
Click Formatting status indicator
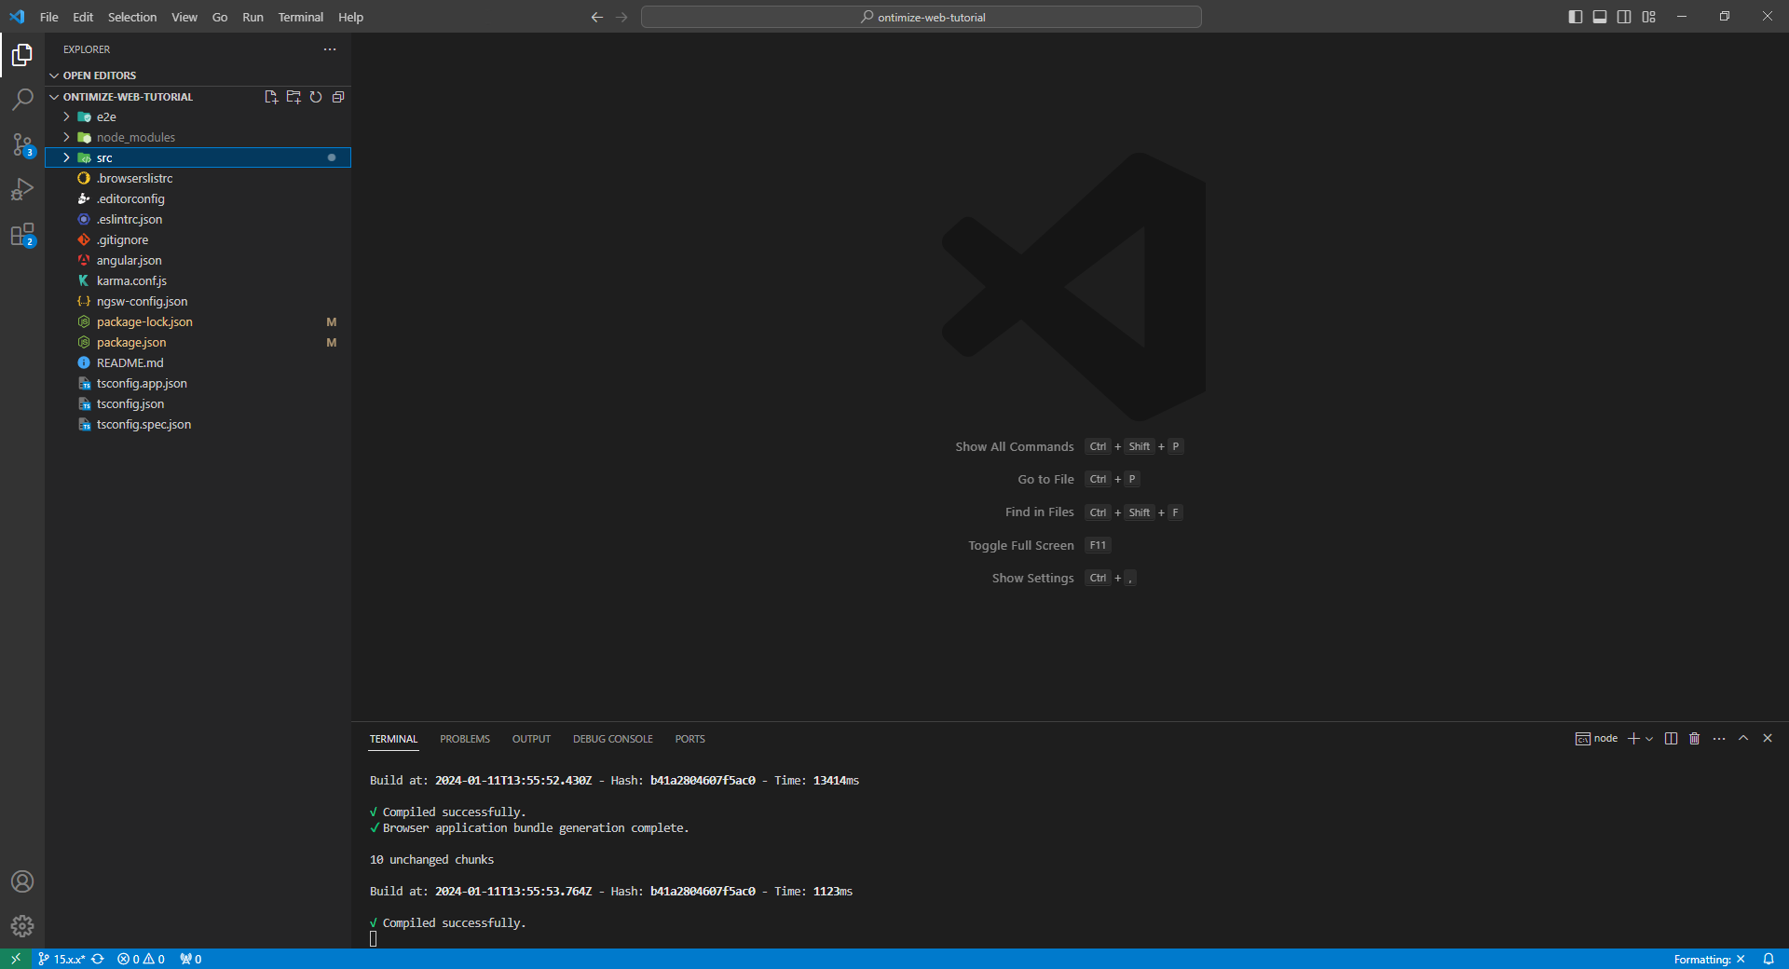[1710, 959]
